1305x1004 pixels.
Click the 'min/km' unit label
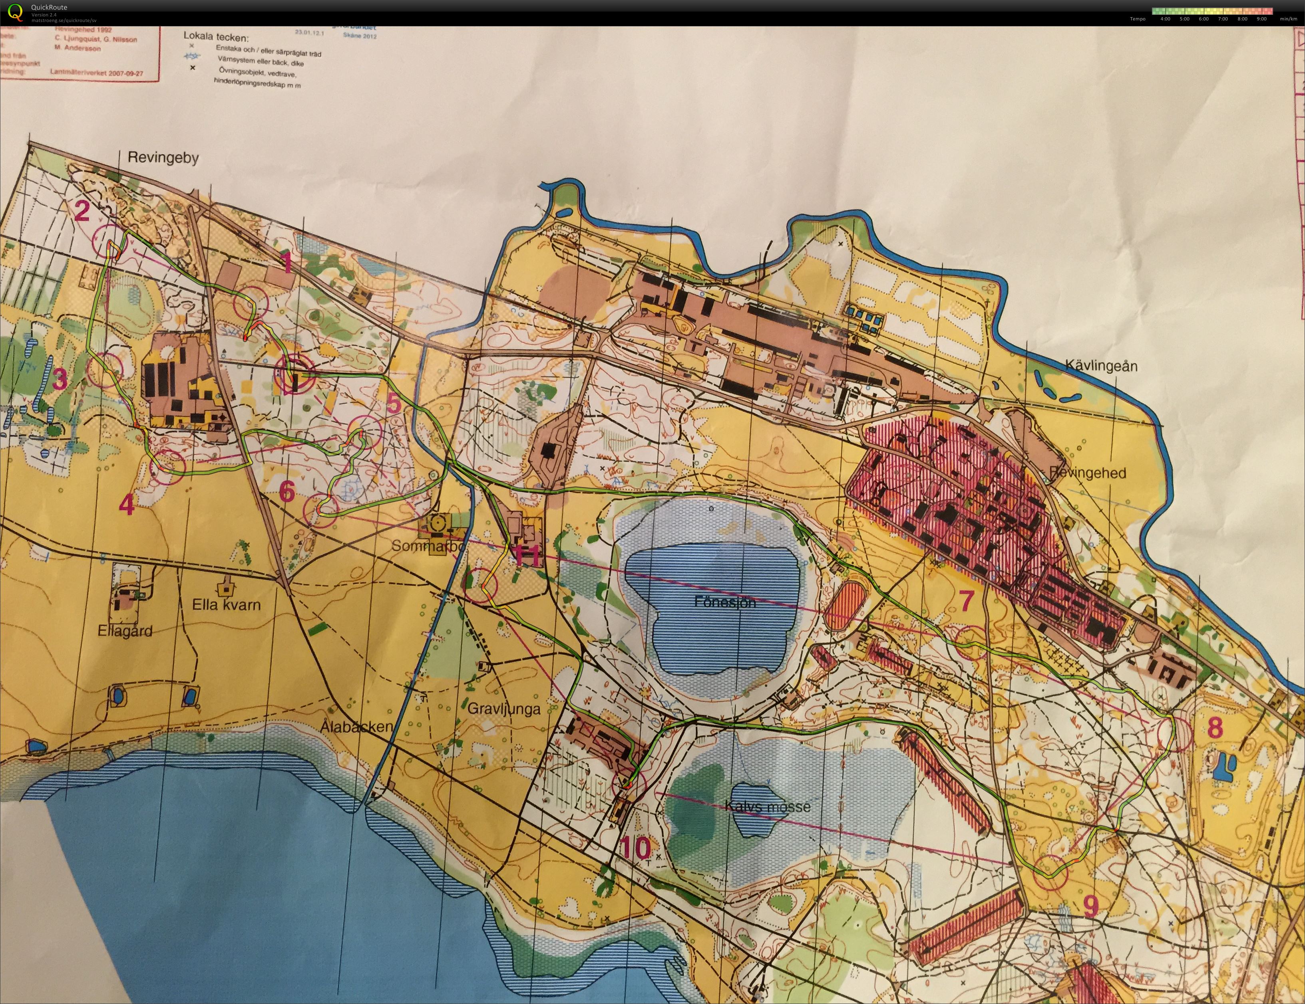(1289, 19)
